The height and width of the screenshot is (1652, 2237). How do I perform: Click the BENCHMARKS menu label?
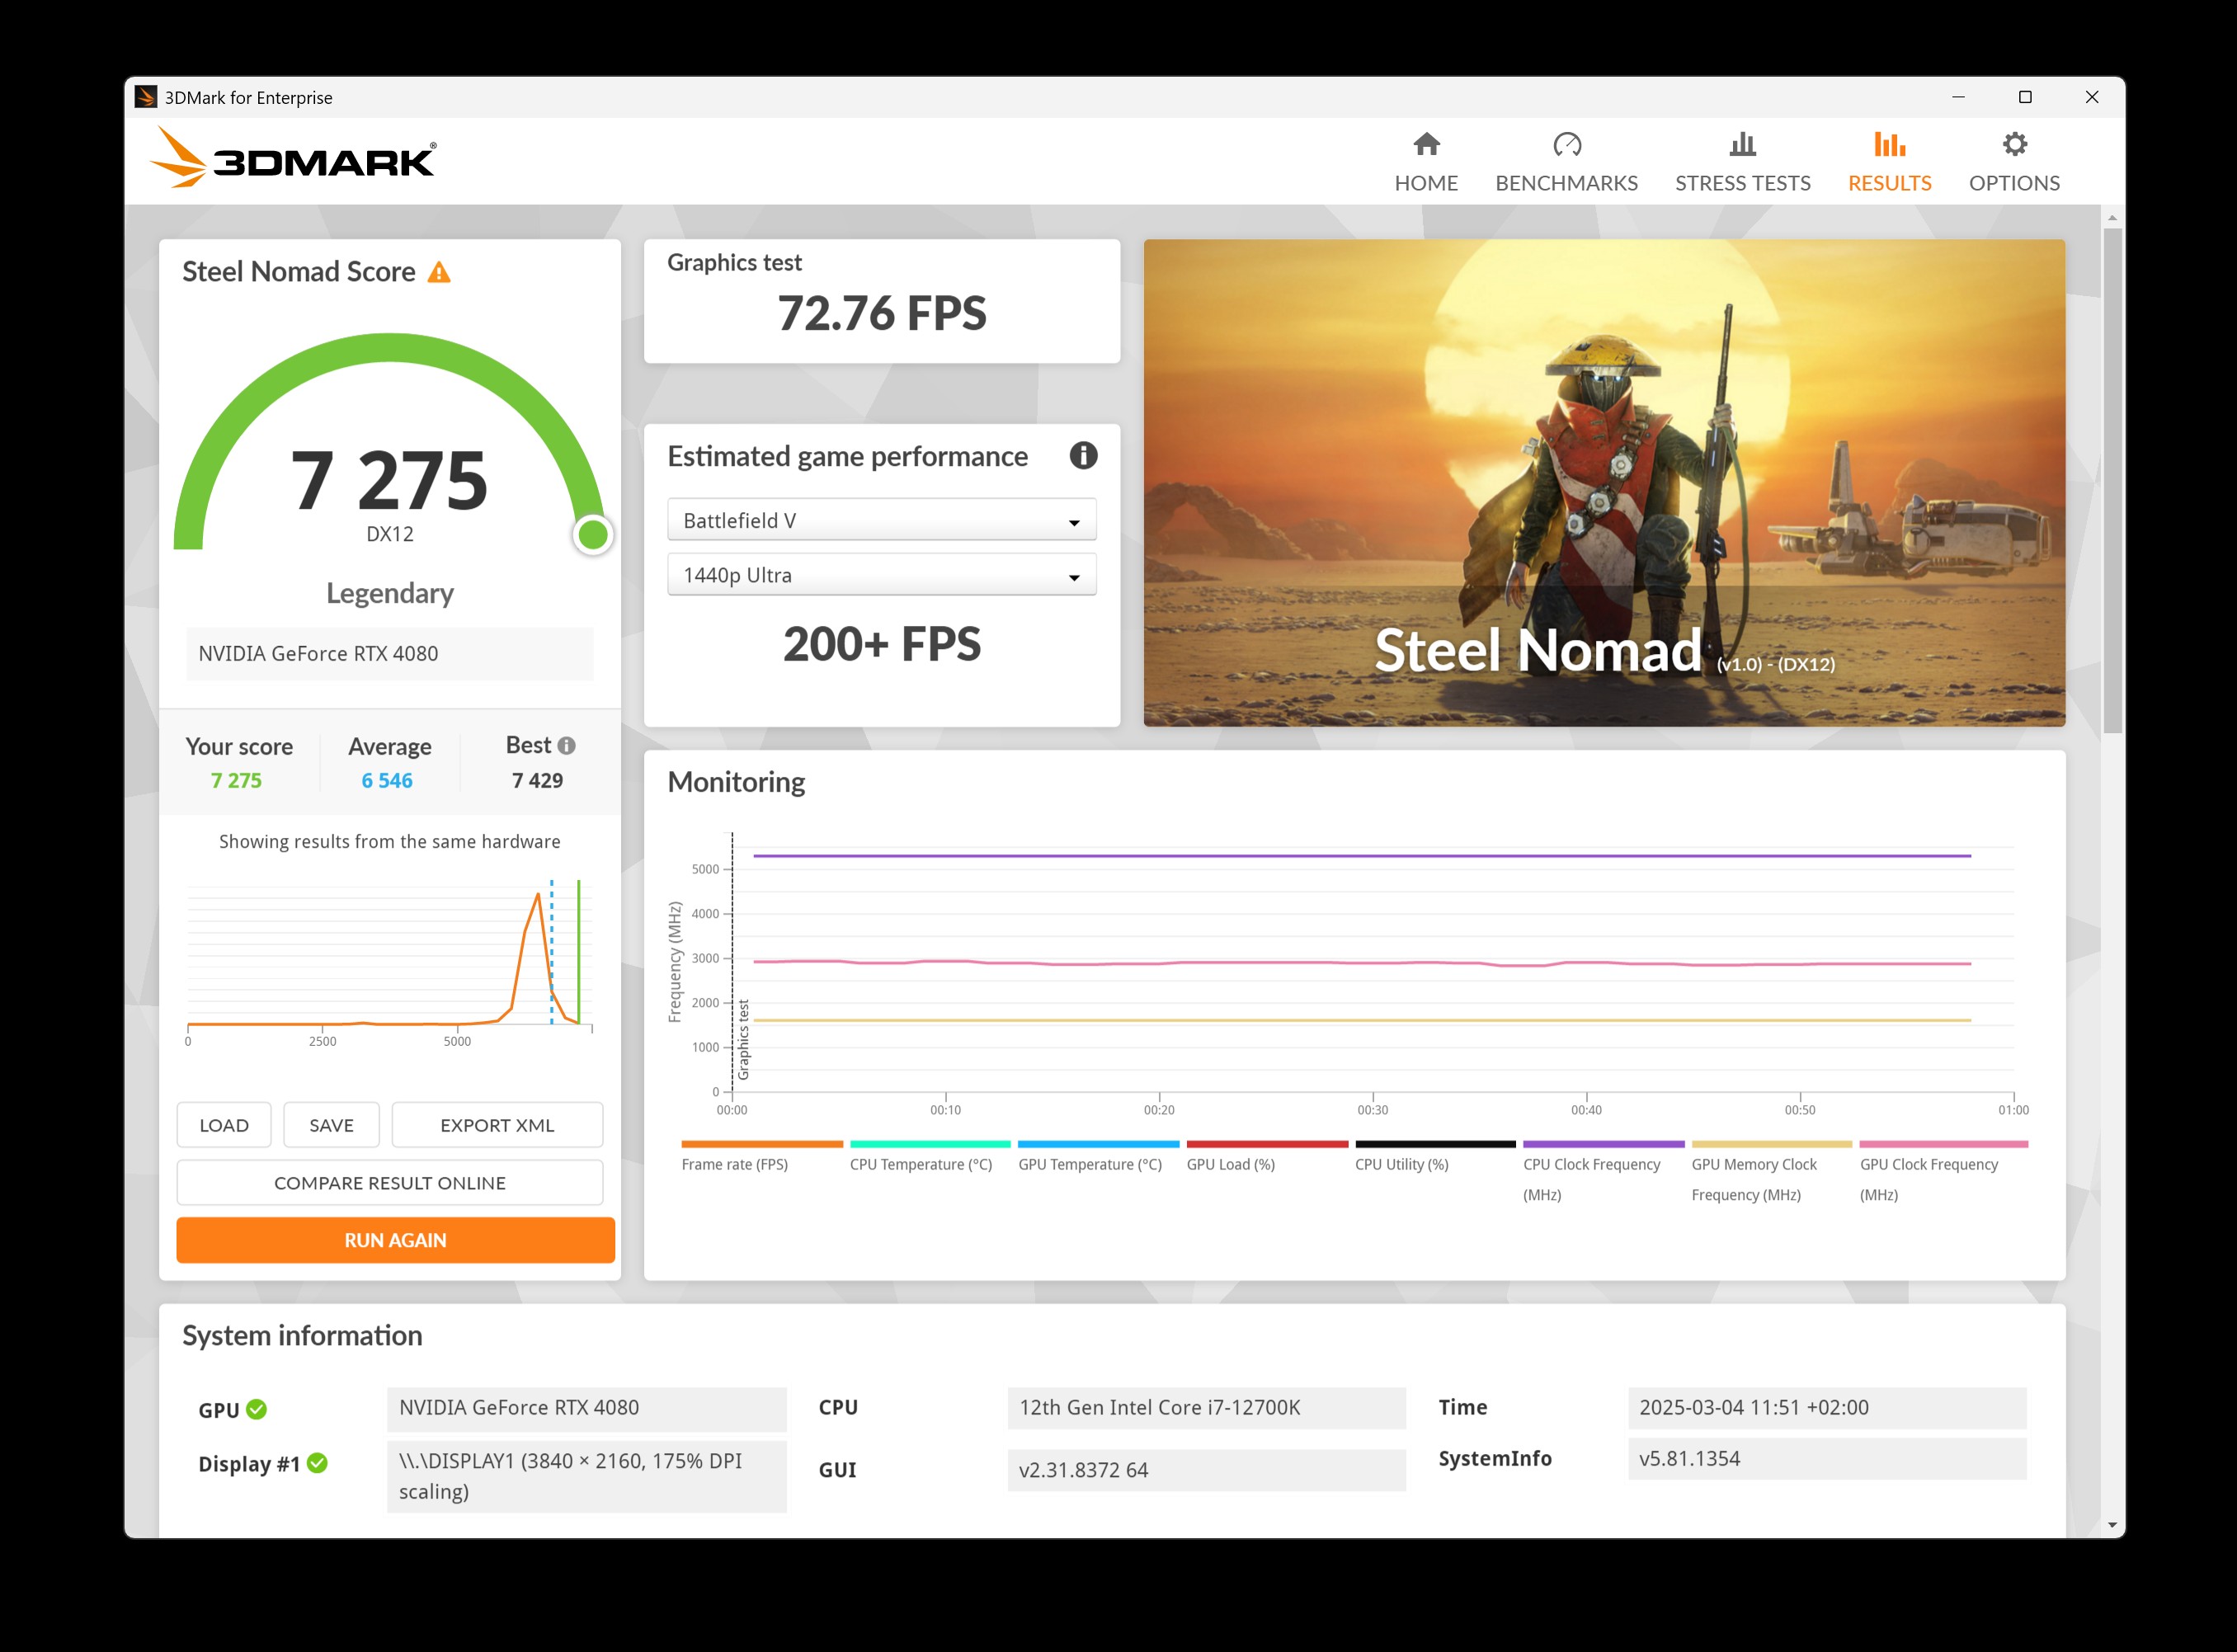[1566, 183]
